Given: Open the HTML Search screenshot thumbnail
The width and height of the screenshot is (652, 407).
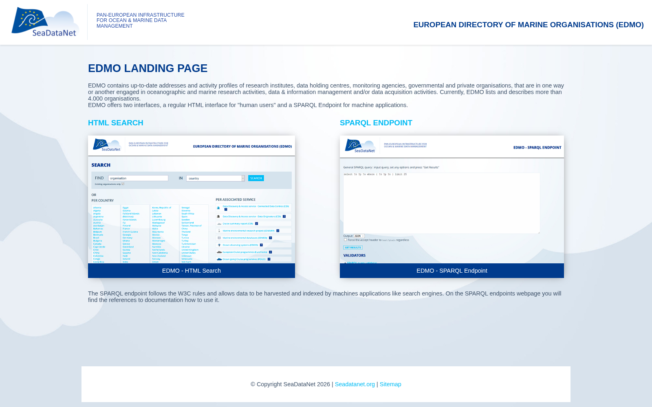Looking at the screenshot, I should point(192,199).
